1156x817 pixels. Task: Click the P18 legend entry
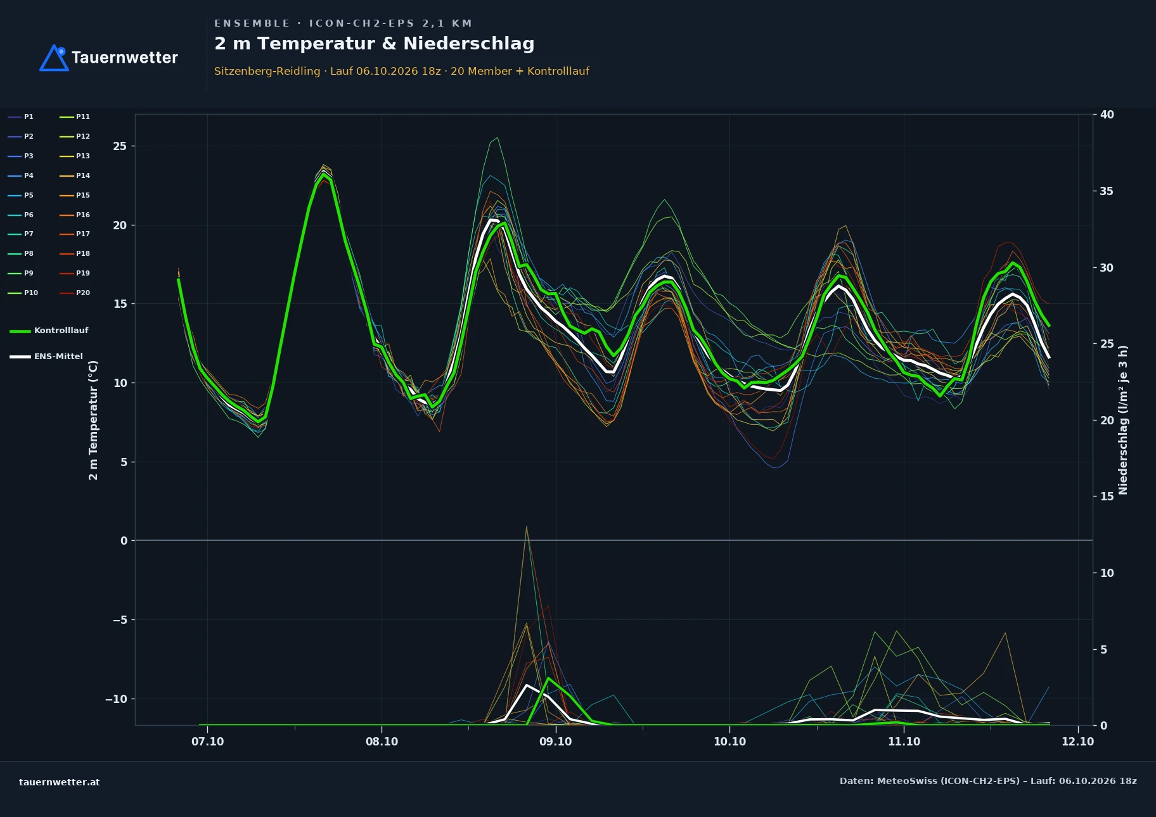(75, 253)
